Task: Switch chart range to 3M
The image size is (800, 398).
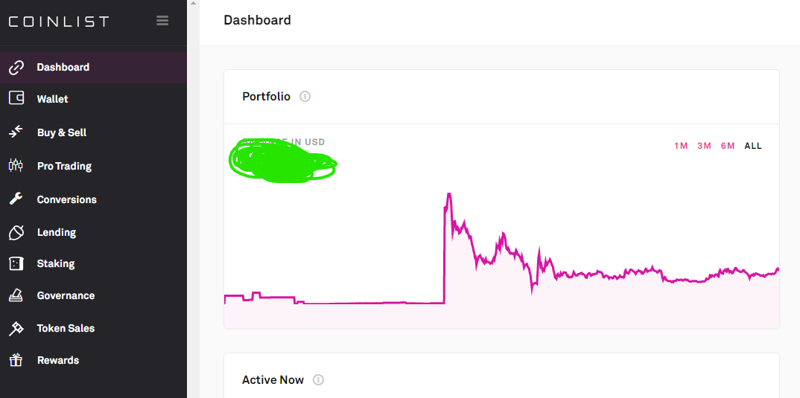Action: (704, 146)
